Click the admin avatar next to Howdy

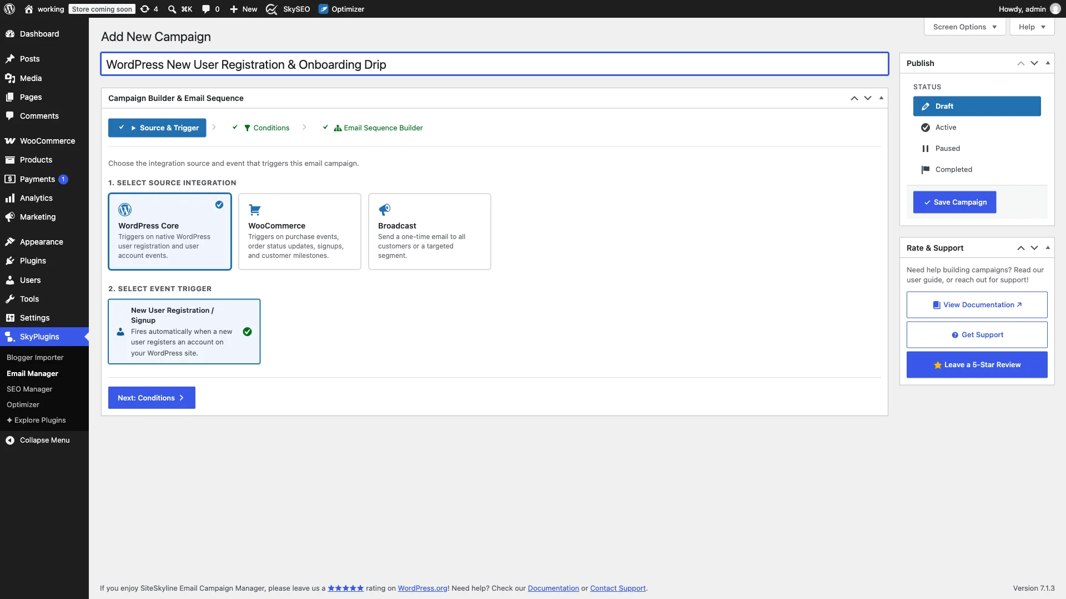1055,9
